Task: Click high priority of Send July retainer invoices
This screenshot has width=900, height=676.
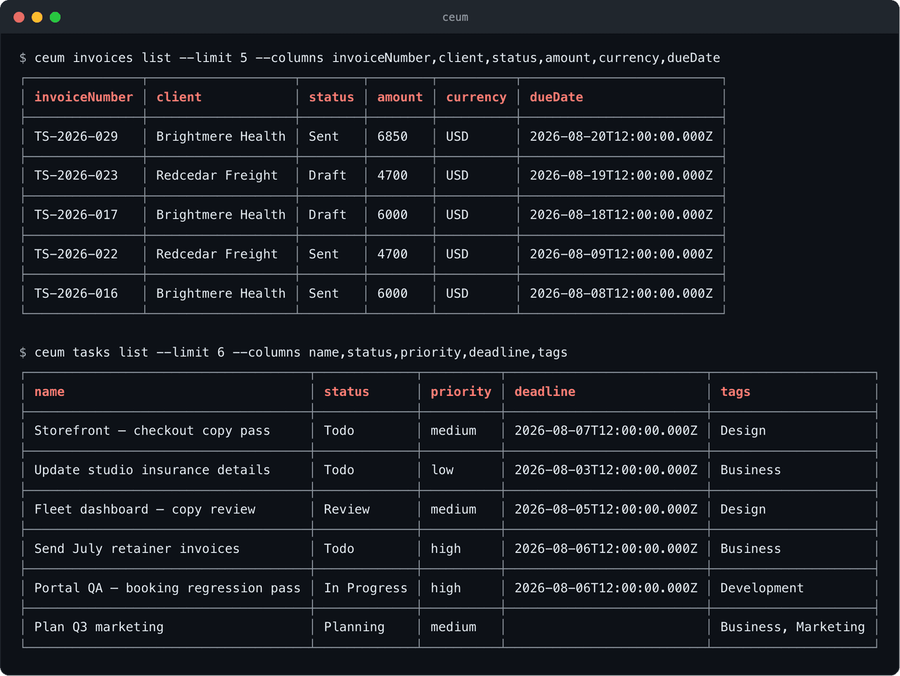Action: tap(446, 549)
